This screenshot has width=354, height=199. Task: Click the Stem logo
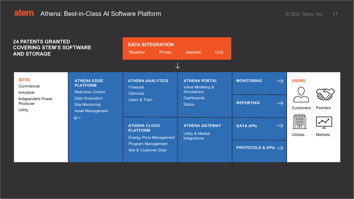click(24, 13)
